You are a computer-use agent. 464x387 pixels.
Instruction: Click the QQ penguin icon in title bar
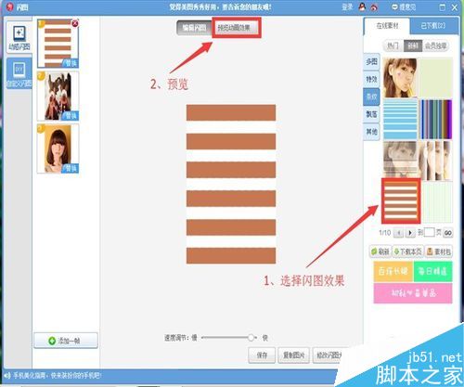(x=362, y=6)
